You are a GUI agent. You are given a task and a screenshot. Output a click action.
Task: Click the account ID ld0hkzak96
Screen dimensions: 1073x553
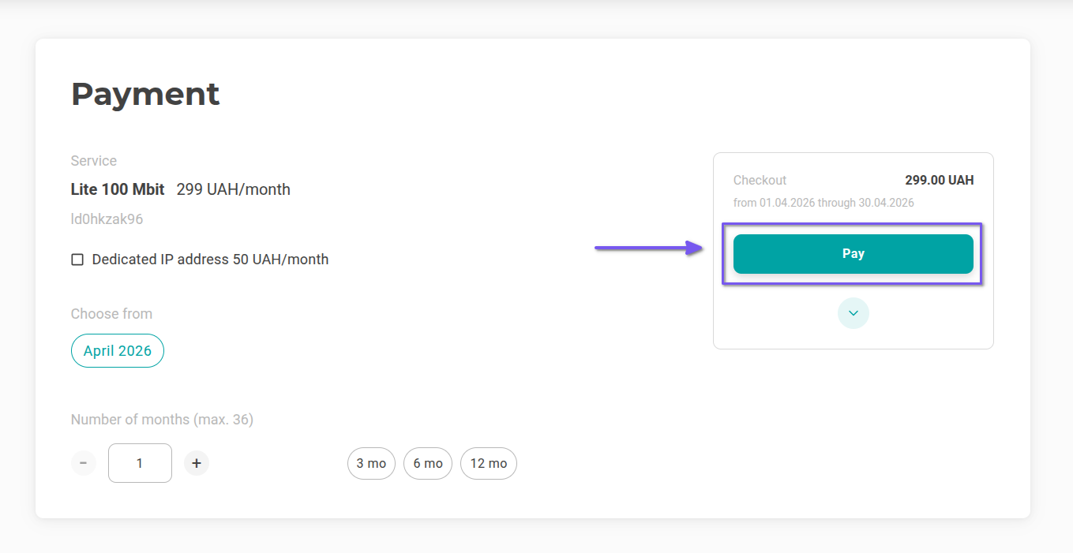point(107,219)
